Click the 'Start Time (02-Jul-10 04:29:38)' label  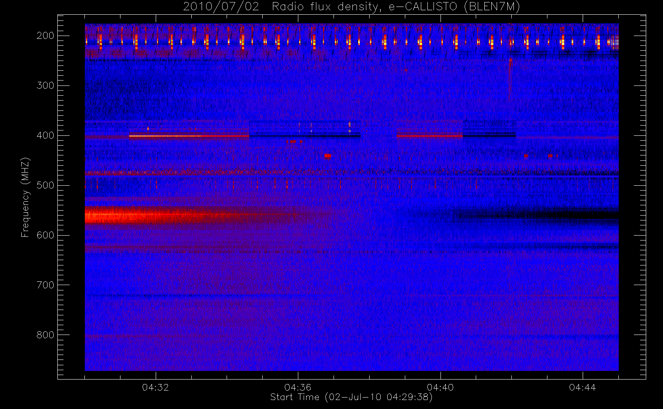point(352,397)
